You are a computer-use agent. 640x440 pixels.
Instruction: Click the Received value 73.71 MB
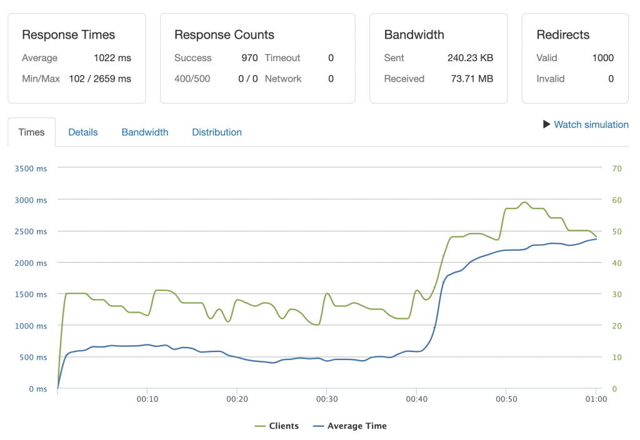[472, 79]
